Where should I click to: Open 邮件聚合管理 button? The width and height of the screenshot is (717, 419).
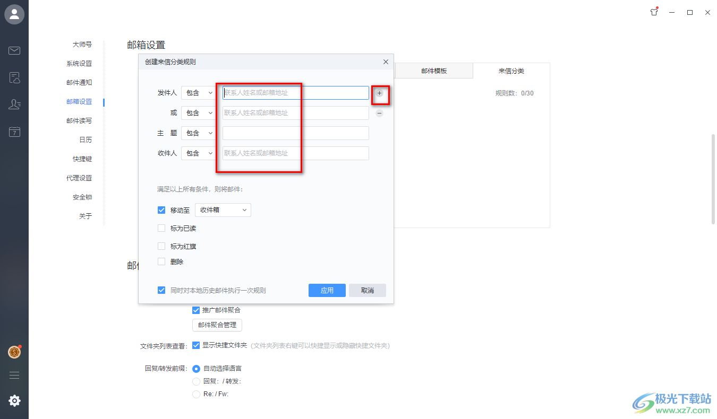tap(217, 325)
